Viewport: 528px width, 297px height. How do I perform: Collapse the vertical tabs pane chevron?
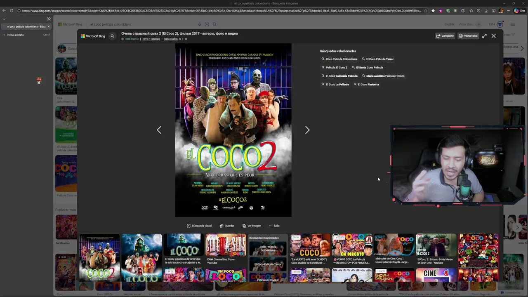click(4, 19)
